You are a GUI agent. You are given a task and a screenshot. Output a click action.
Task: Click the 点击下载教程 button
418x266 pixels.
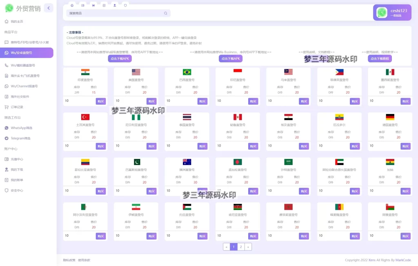point(380,59)
